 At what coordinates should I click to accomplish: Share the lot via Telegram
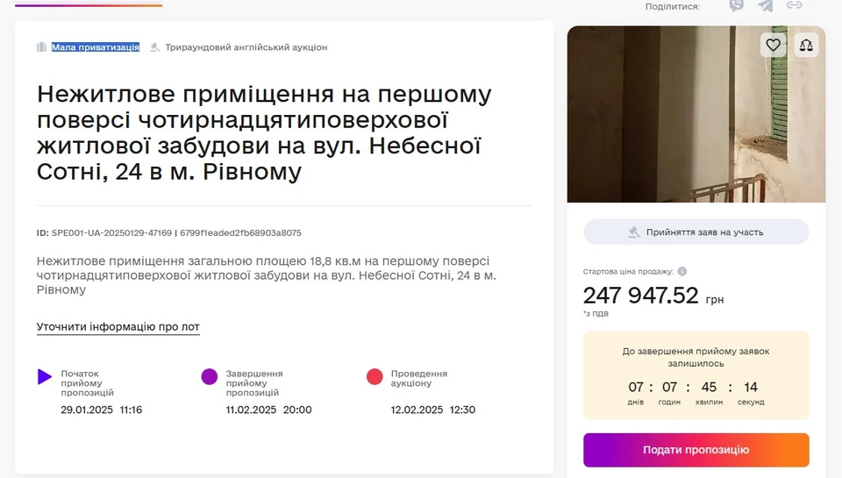click(765, 5)
